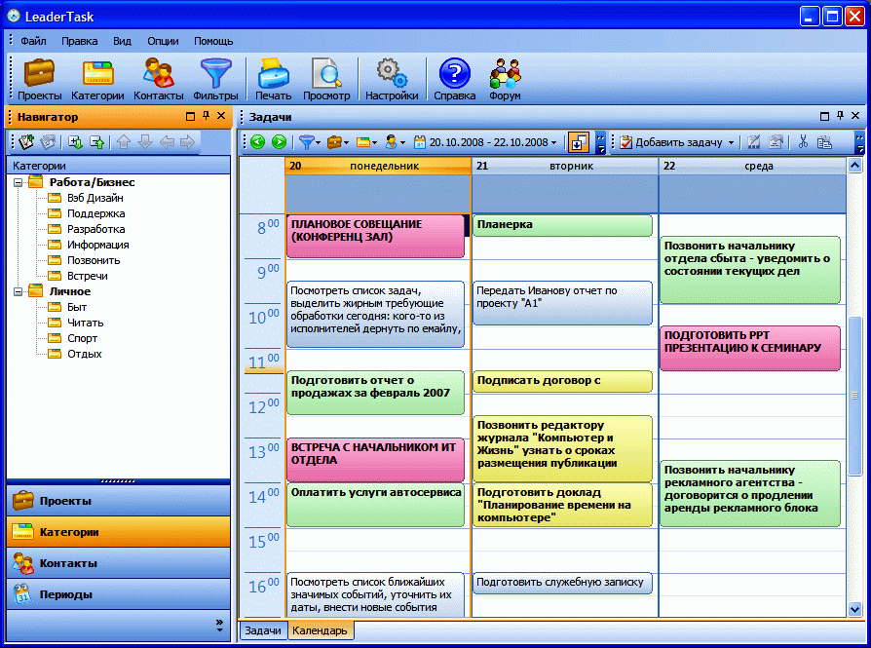Click the pink ПЛАНОВОЕ СОВЕЩАНИЕ task
Screen dimensions: 871x648
coord(375,236)
